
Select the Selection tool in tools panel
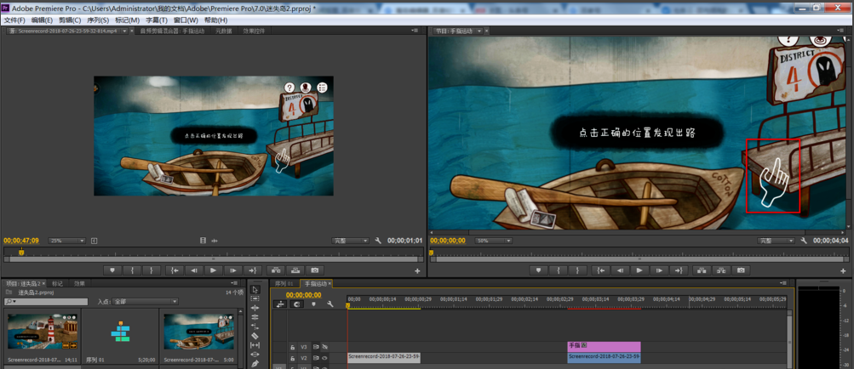[x=255, y=290]
